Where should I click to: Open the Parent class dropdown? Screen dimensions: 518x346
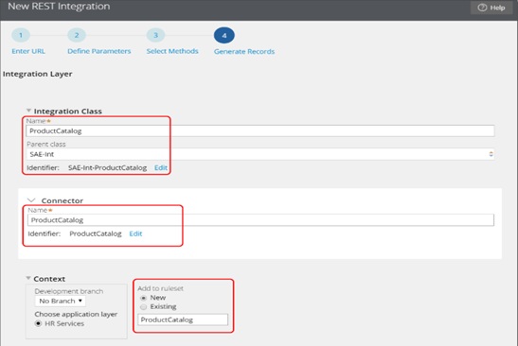[x=260, y=154]
